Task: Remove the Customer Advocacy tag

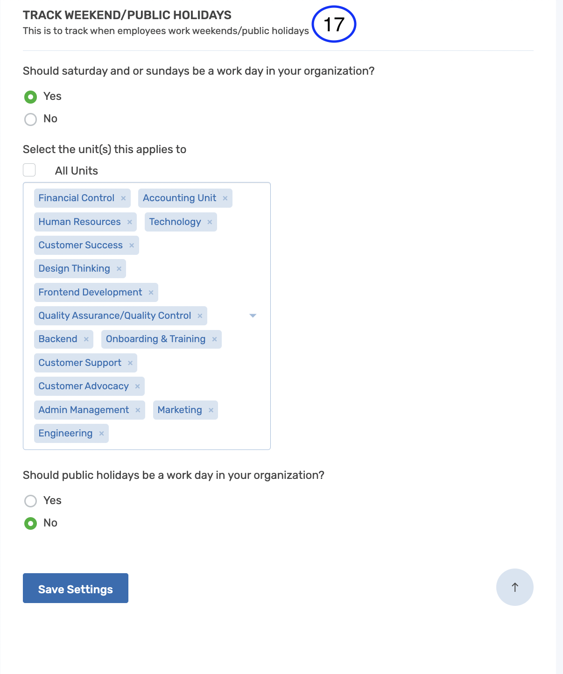Action: [x=137, y=386]
